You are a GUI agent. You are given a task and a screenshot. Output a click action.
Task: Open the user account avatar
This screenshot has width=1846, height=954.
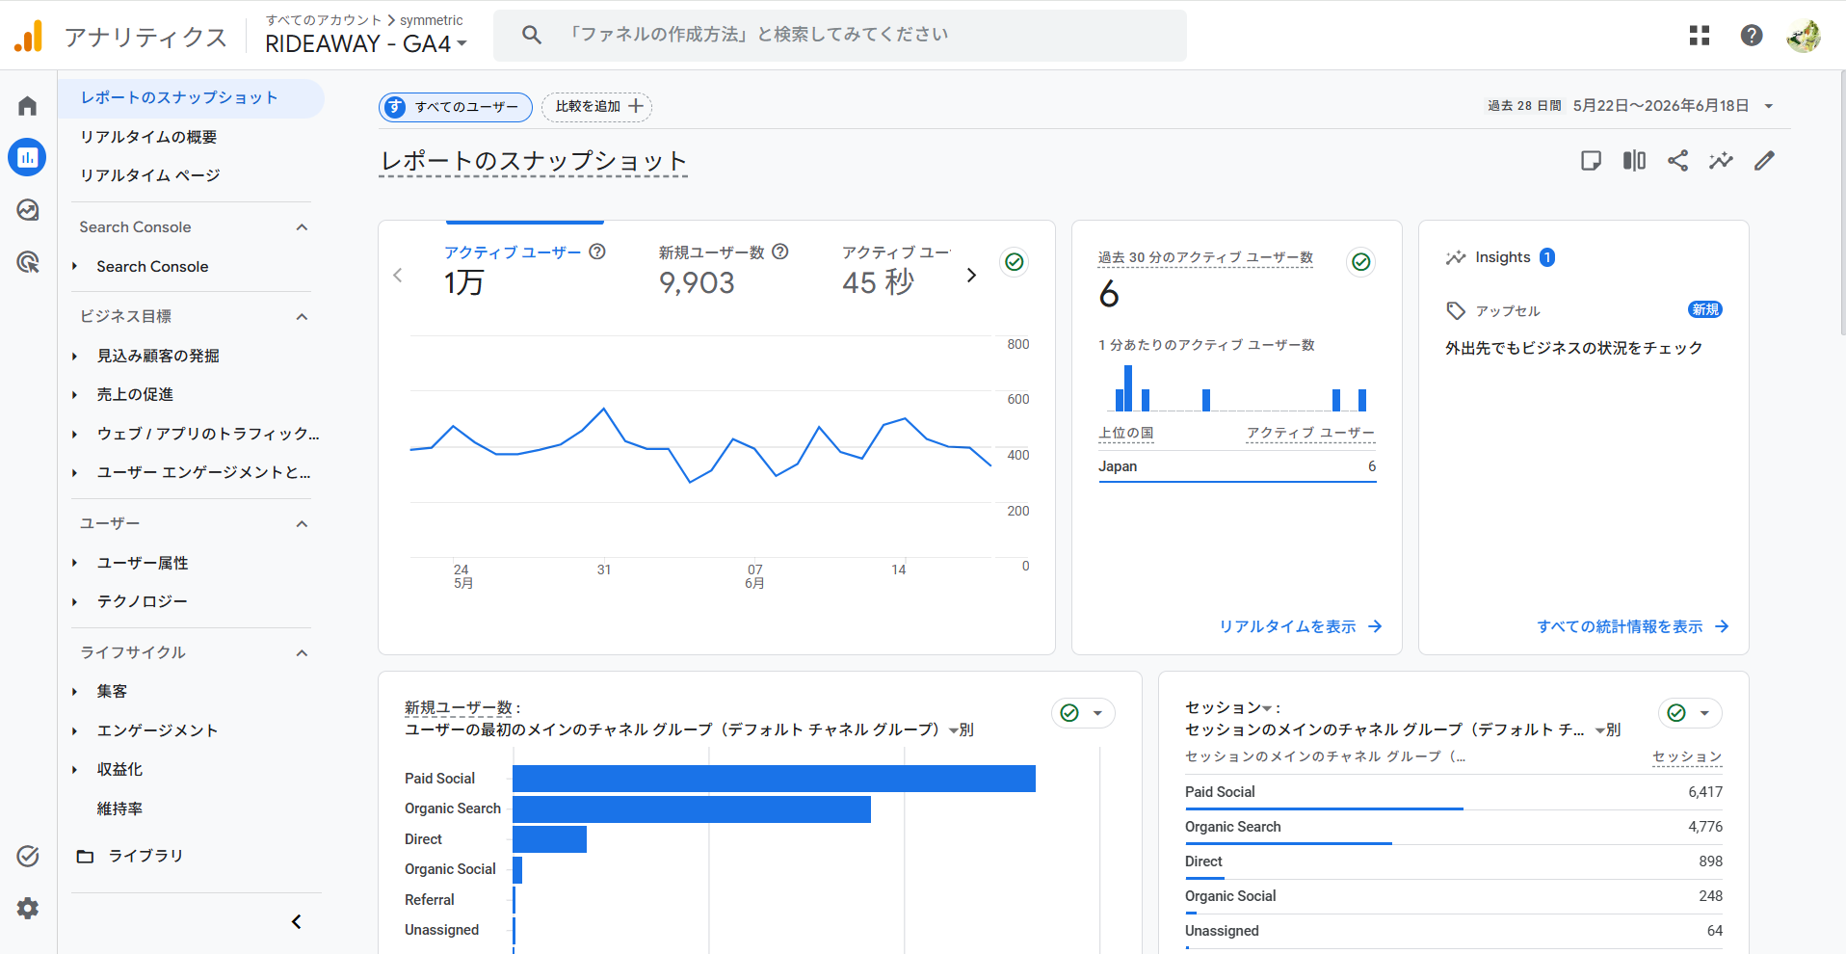point(1804,36)
